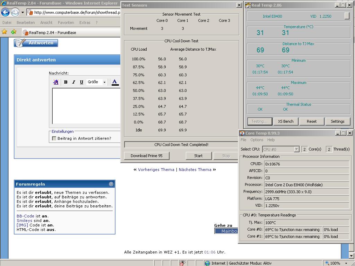
Task: Open the Select CPU dropdown in Core Temp
Action: [281, 149]
